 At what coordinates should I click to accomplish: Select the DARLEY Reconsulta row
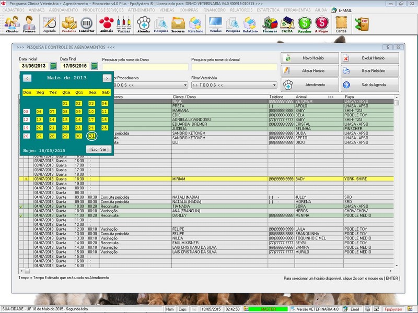[206, 215]
